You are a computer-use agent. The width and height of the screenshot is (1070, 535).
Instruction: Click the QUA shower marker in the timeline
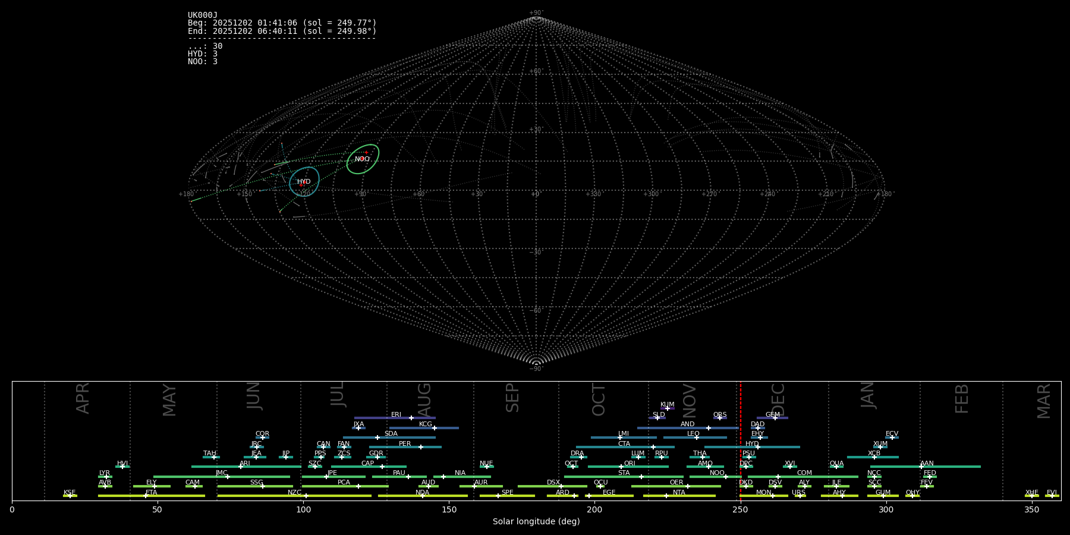(x=836, y=467)
